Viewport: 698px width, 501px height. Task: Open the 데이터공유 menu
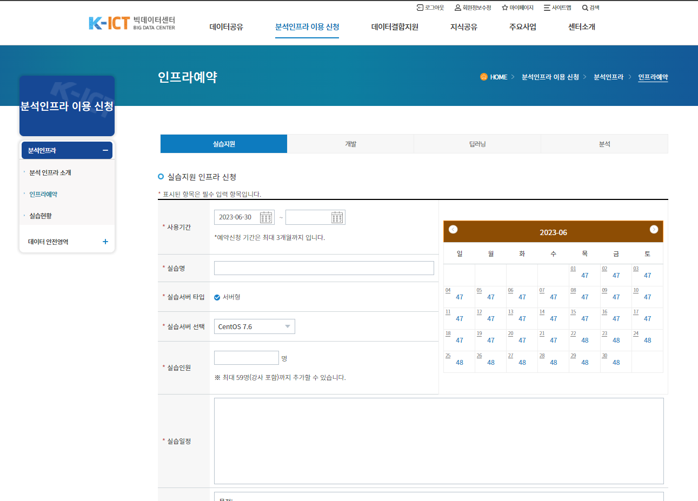click(226, 27)
